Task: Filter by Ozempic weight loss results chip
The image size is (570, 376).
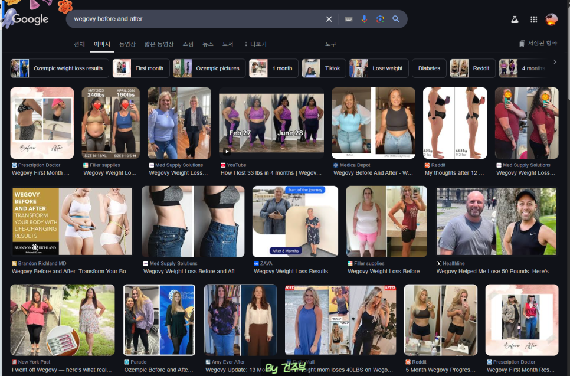Action: [60, 68]
